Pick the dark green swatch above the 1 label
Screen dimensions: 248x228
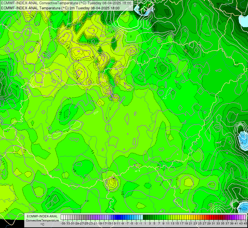tap(144, 217)
